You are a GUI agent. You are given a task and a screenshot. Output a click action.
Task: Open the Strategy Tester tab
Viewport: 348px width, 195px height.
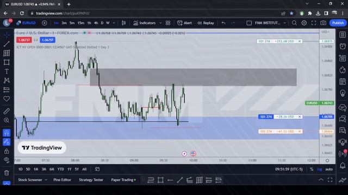click(91, 180)
